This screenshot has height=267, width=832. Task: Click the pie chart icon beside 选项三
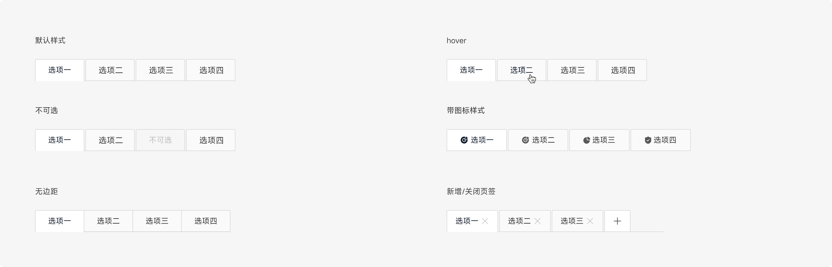point(587,140)
